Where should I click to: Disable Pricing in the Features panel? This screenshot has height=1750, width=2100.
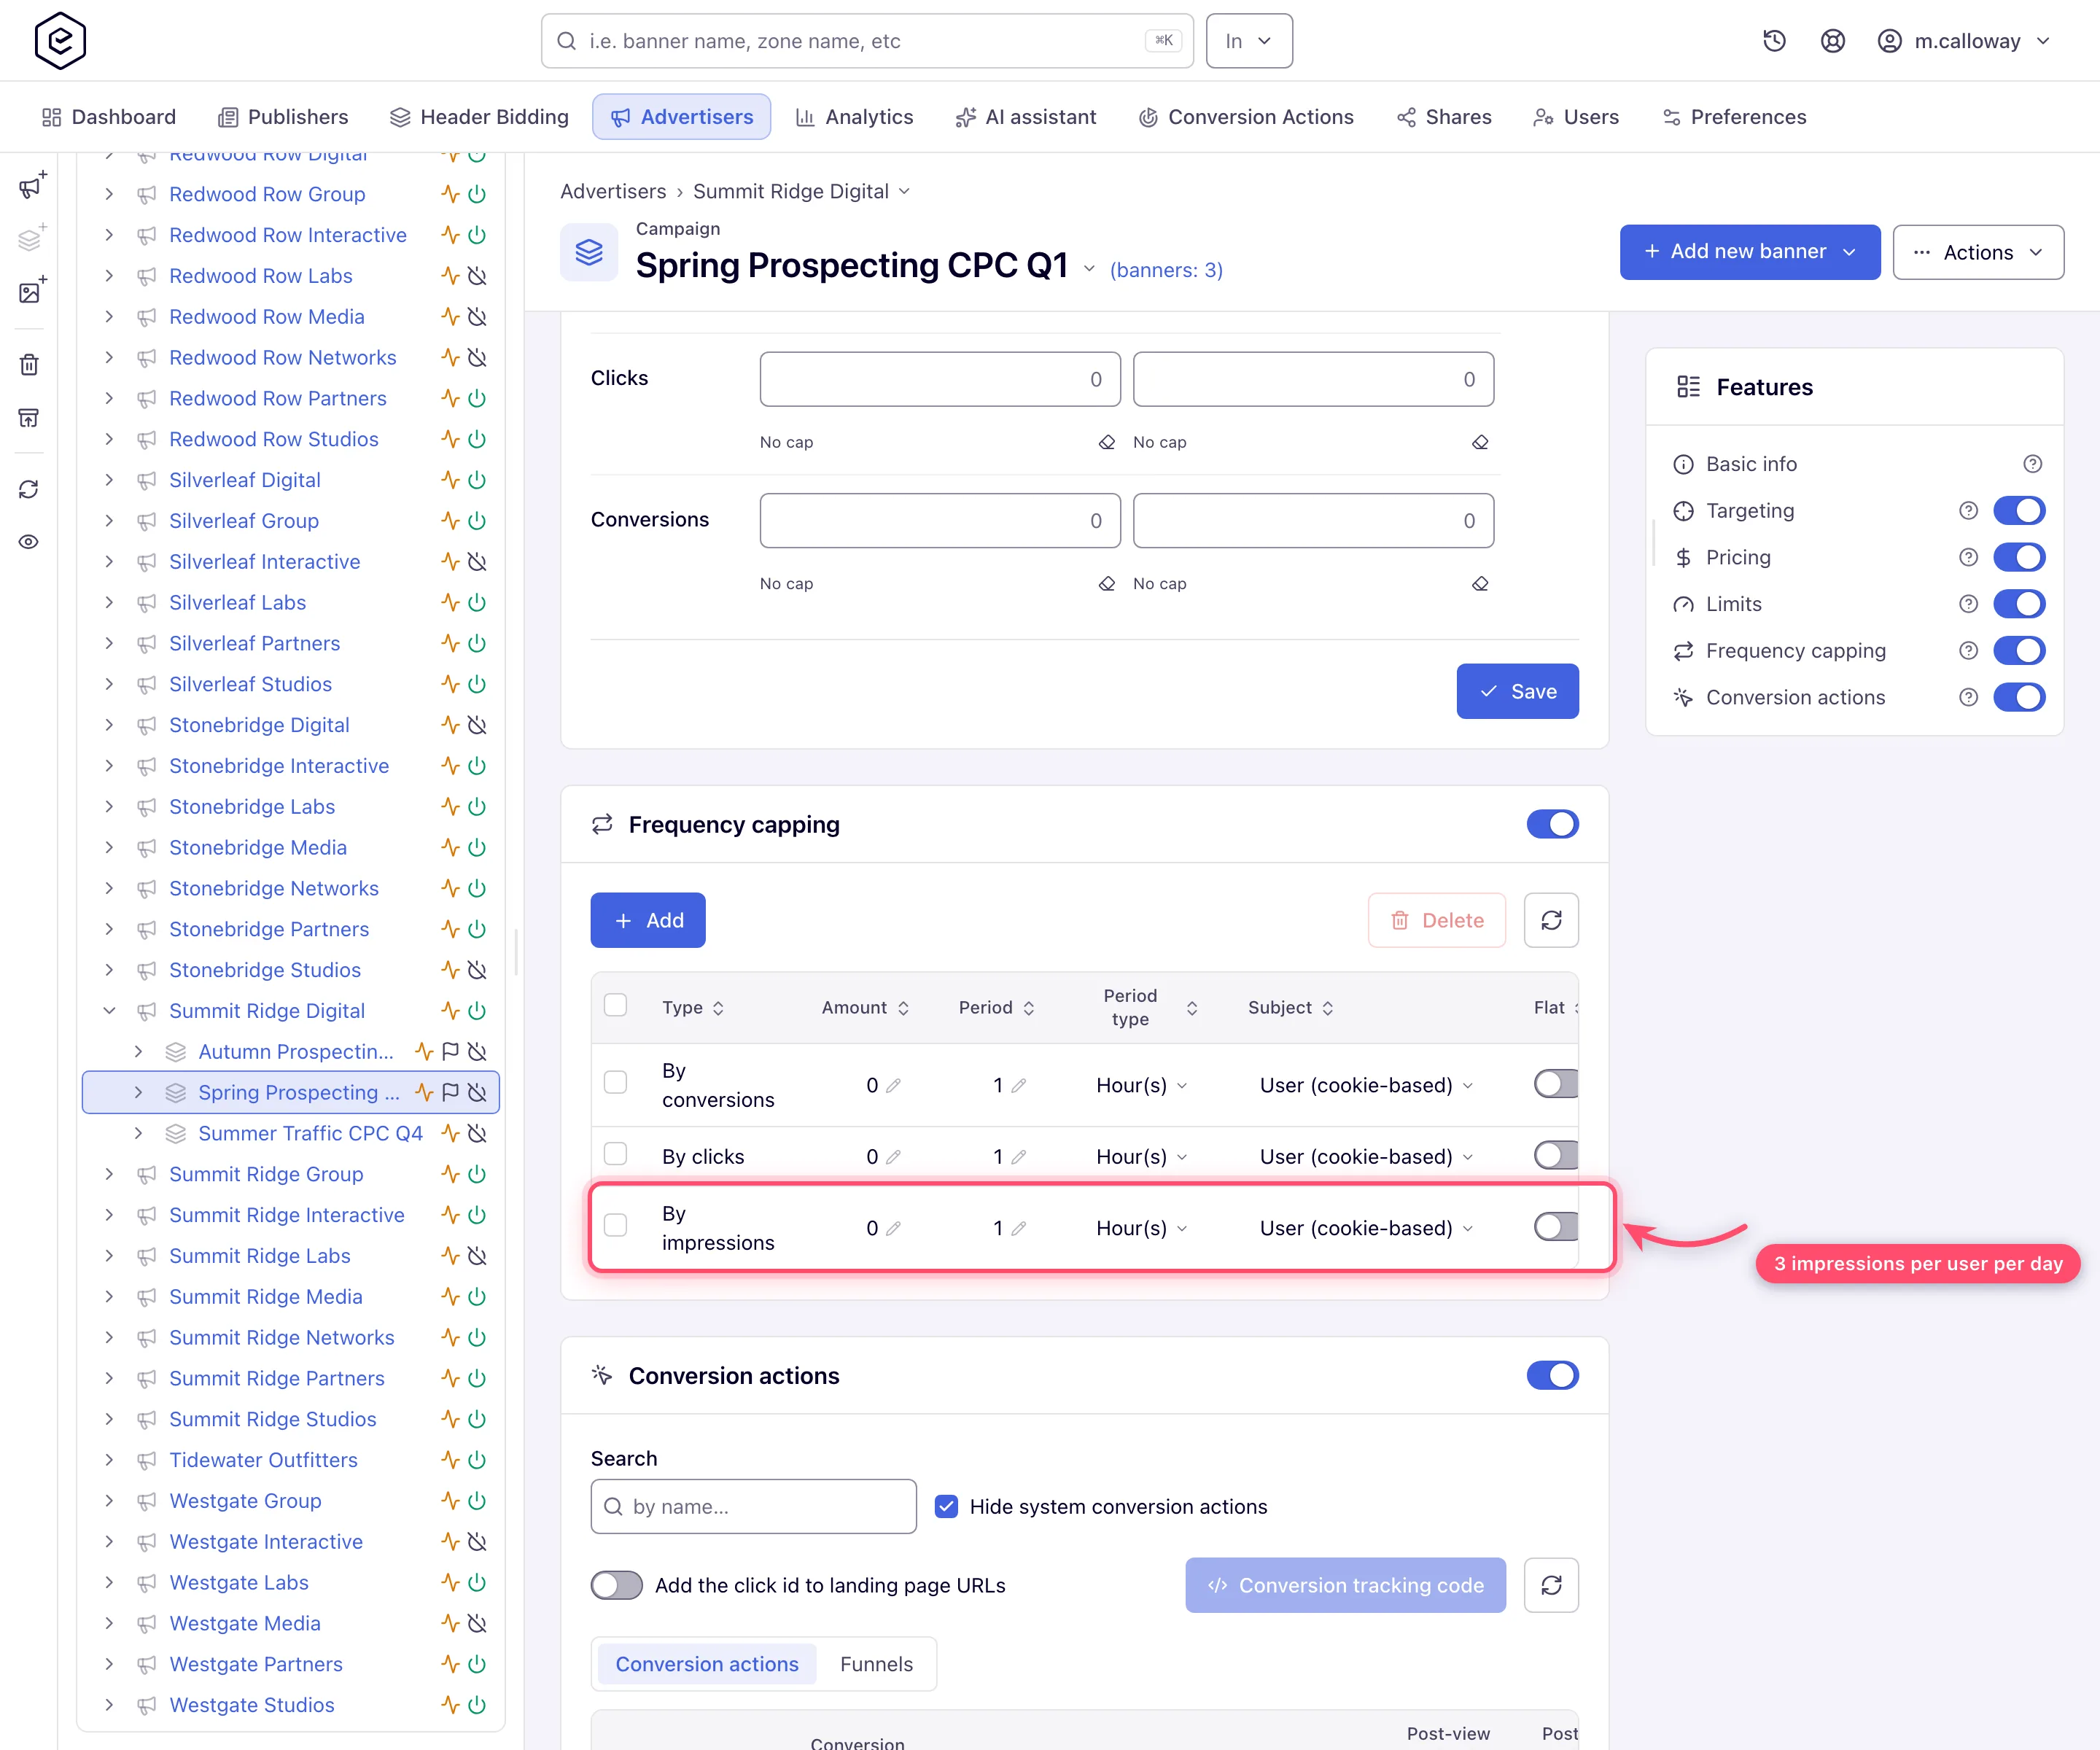click(2019, 557)
